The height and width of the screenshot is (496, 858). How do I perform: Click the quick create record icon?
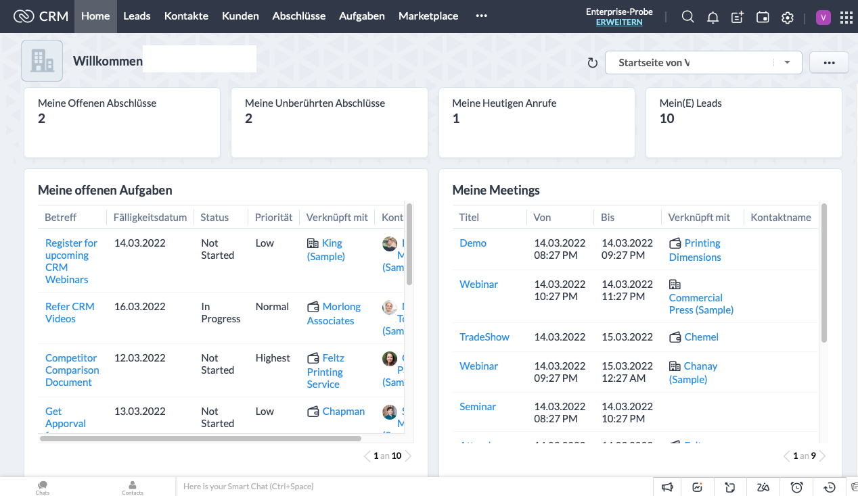[738, 18]
